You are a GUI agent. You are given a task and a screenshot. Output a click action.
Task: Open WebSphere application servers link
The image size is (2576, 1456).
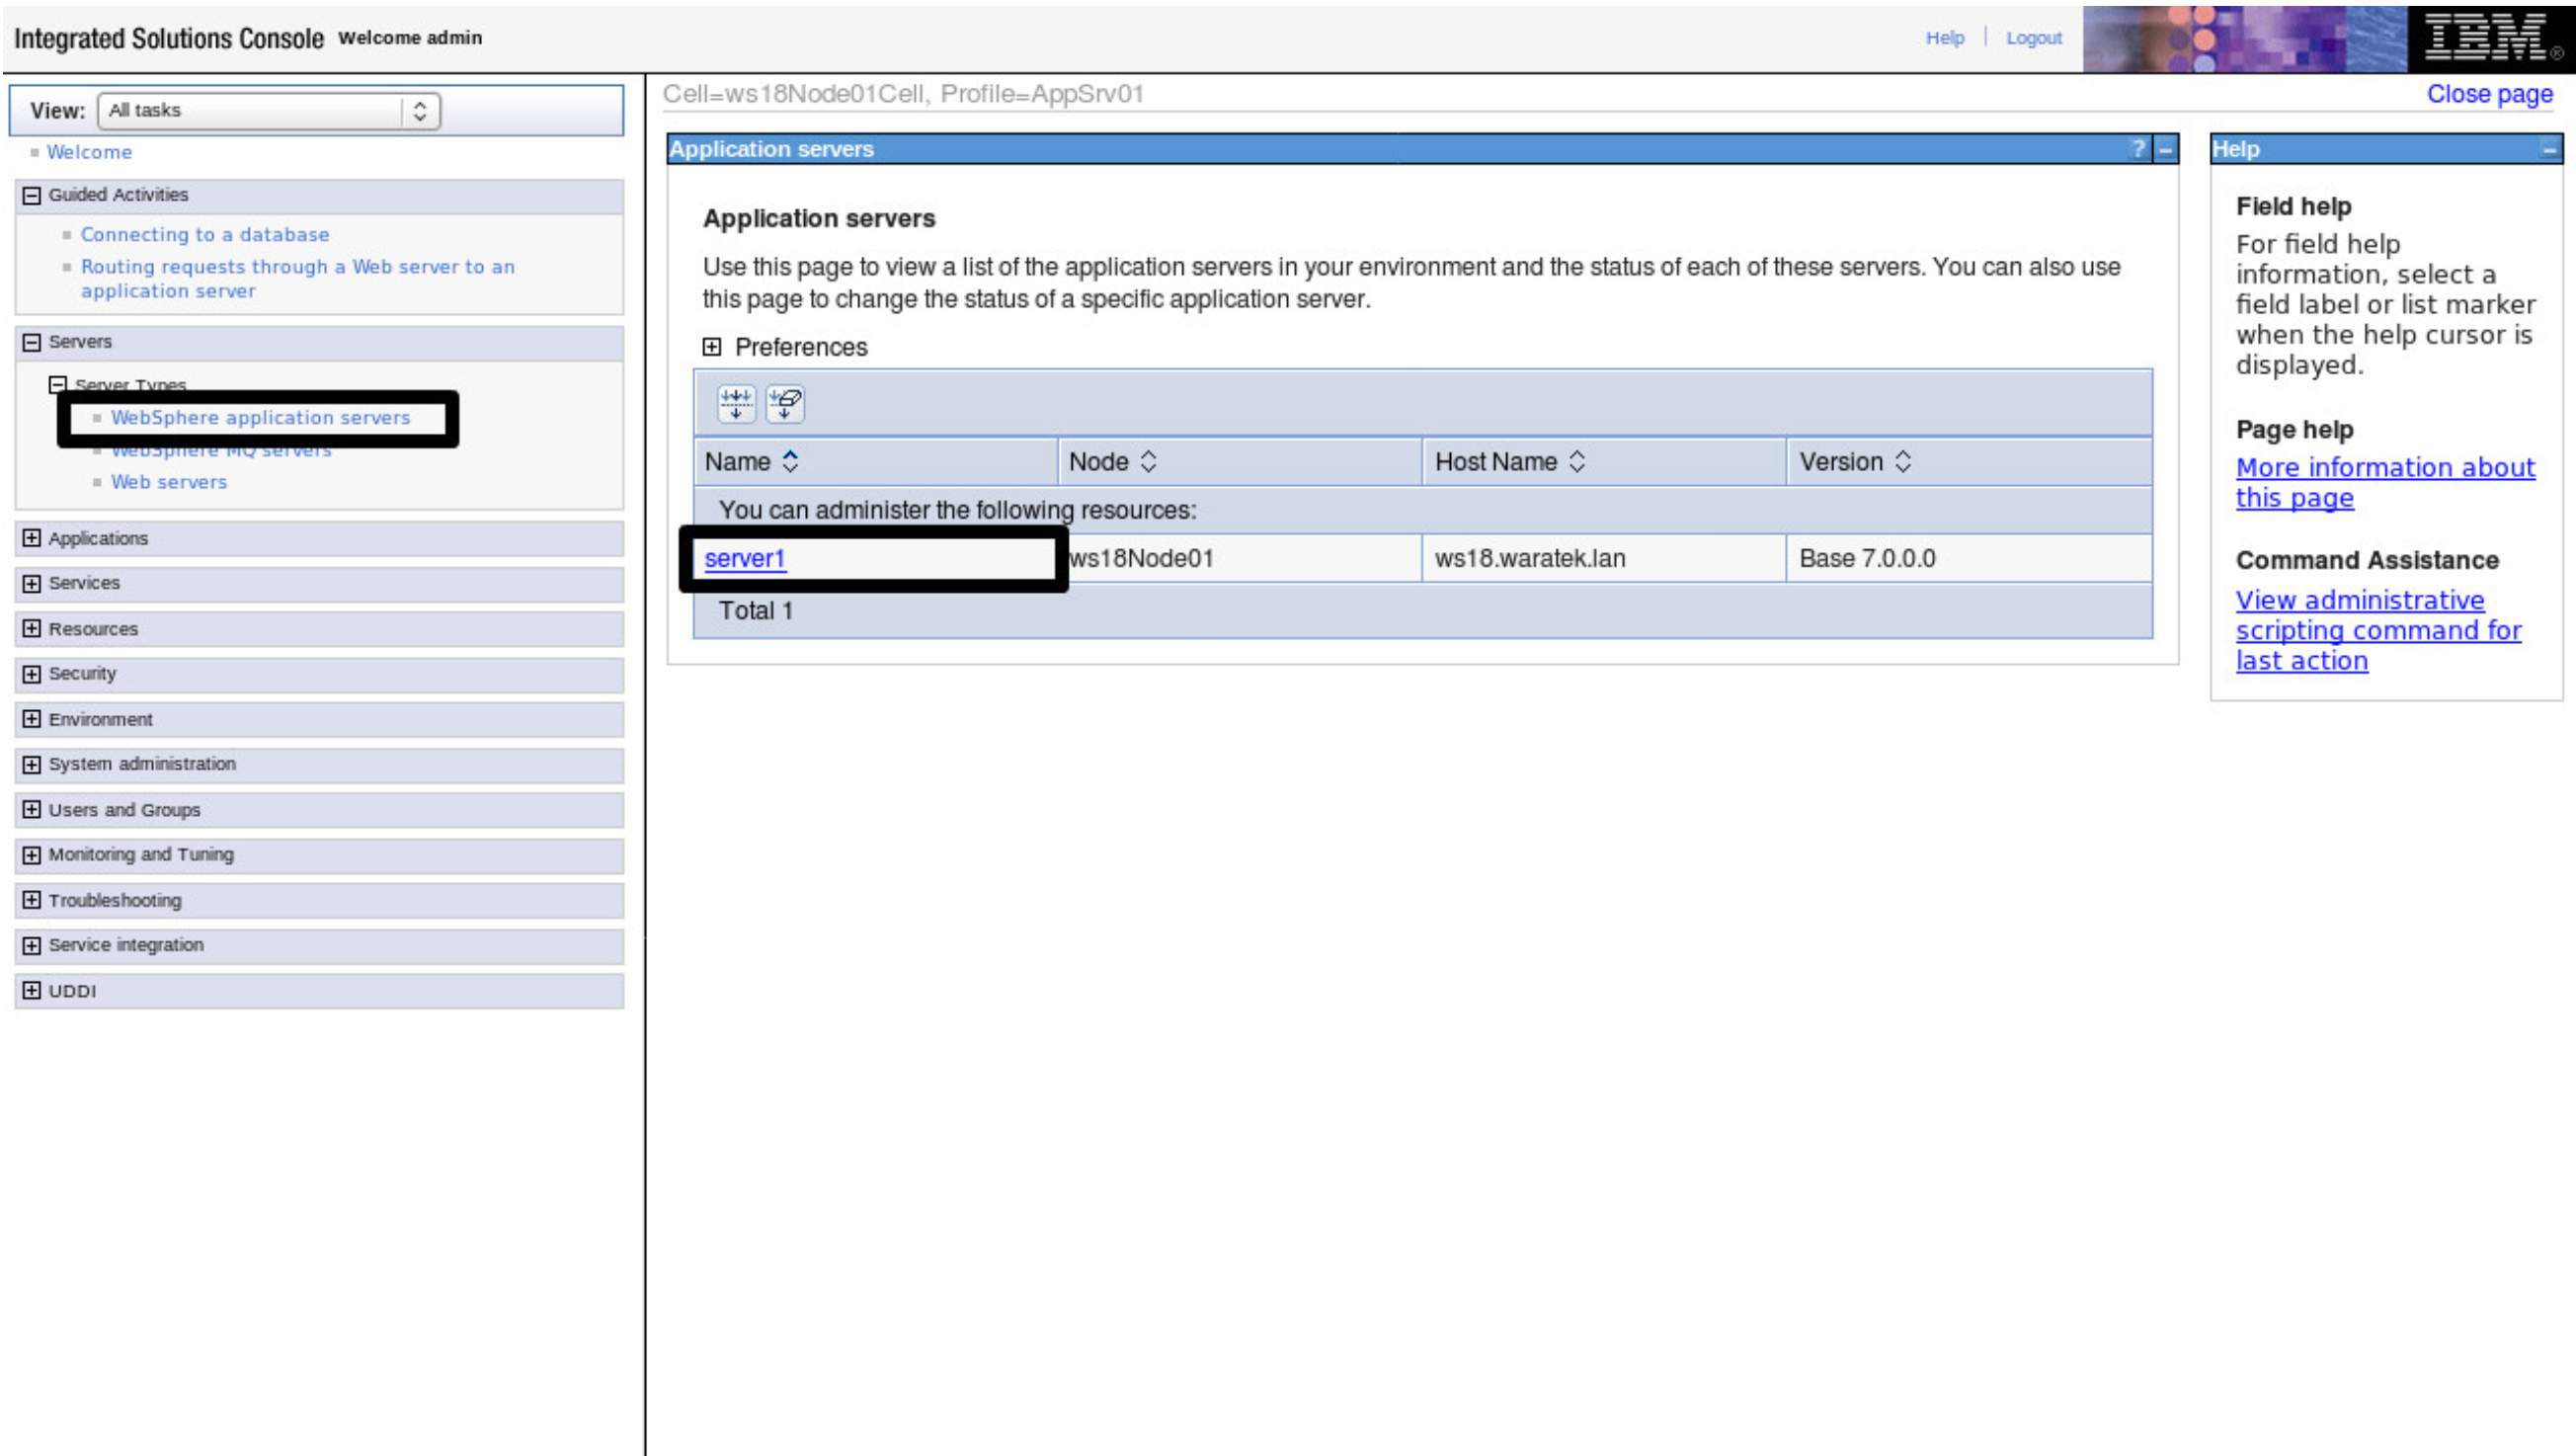(x=260, y=417)
